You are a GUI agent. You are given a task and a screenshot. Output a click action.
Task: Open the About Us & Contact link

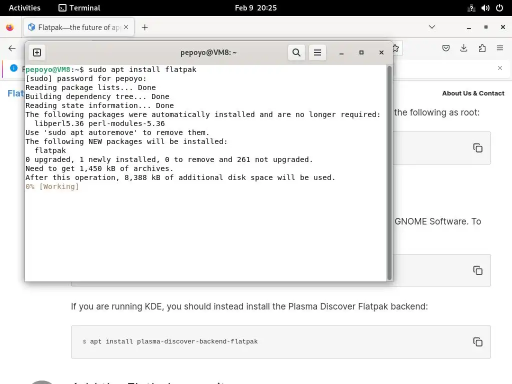click(x=473, y=93)
